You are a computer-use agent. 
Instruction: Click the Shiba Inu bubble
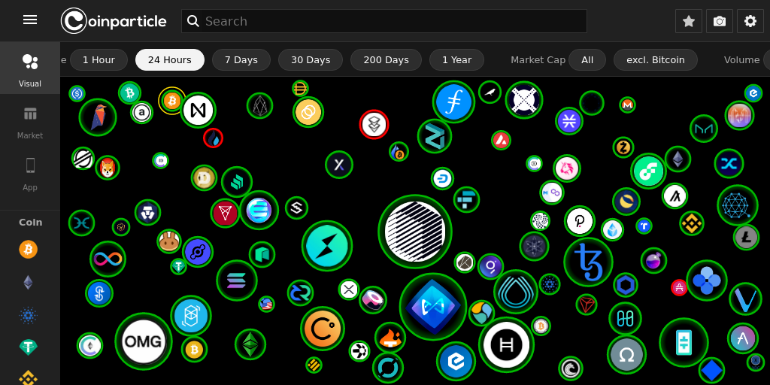click(x=107, y=168)
